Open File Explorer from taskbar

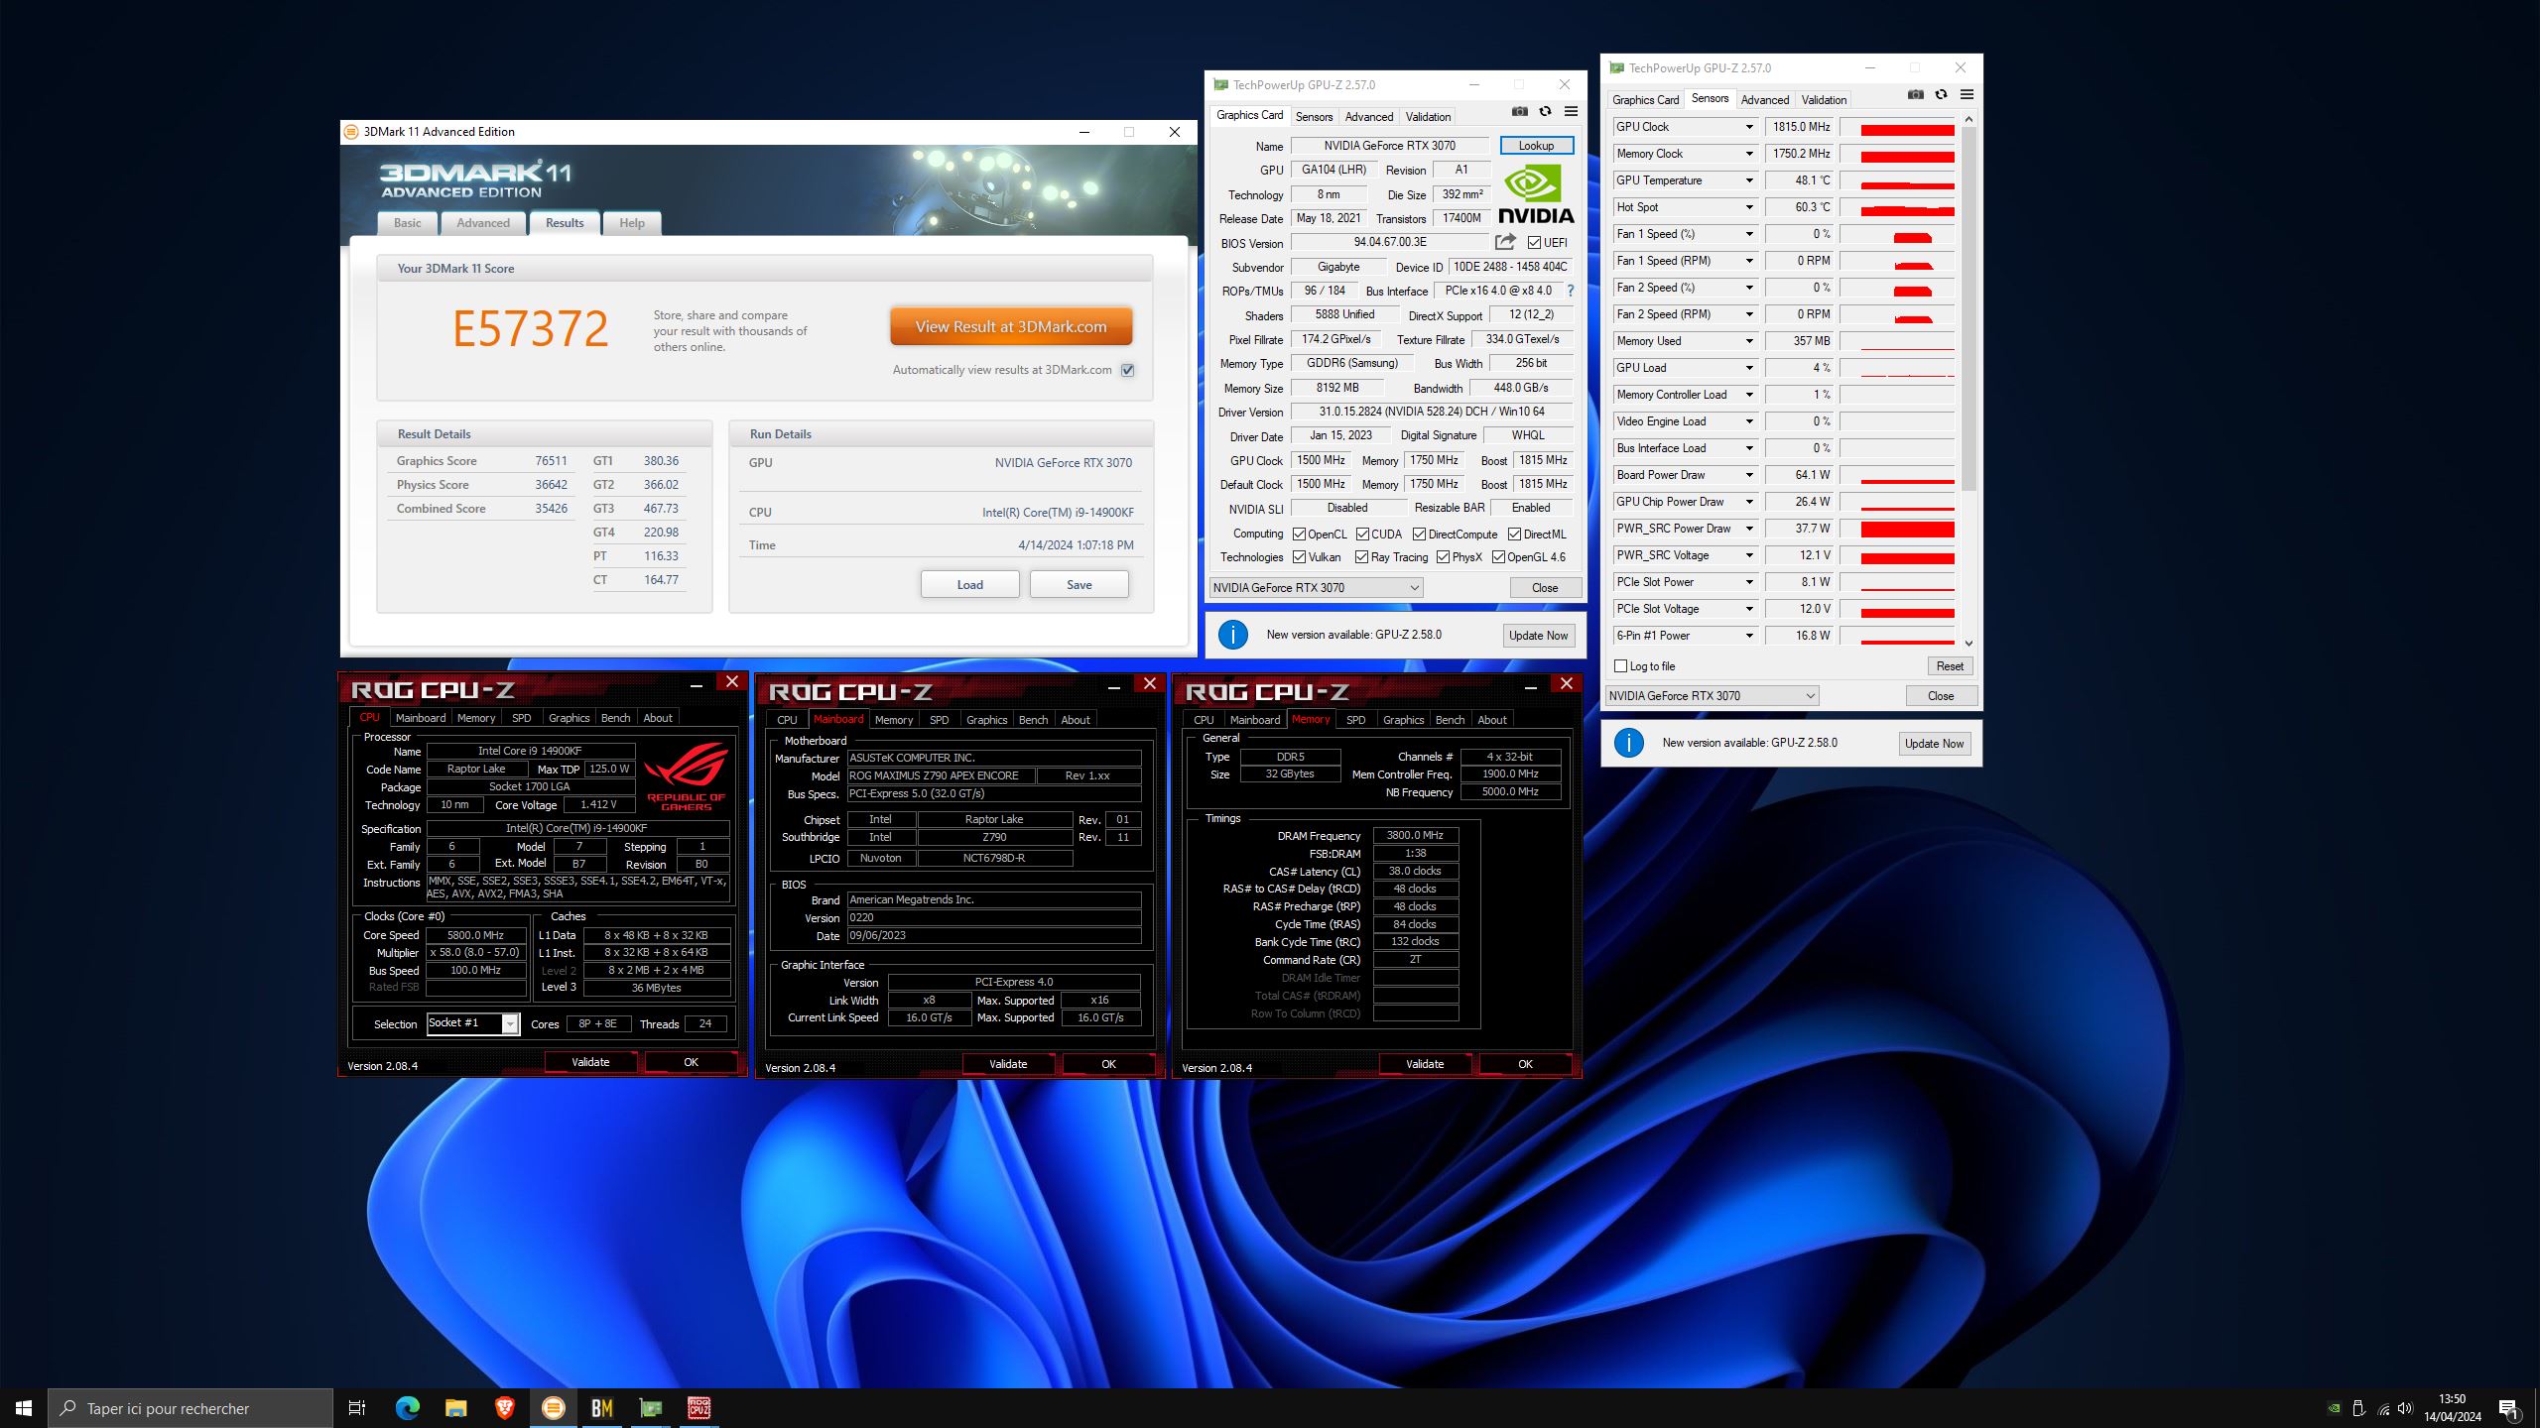(455, 1408)
